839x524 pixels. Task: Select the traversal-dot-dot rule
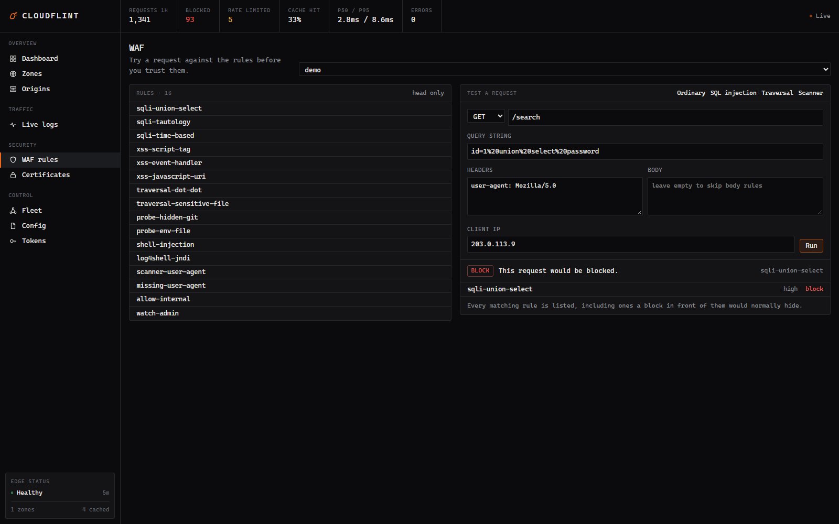coord(290,190)
